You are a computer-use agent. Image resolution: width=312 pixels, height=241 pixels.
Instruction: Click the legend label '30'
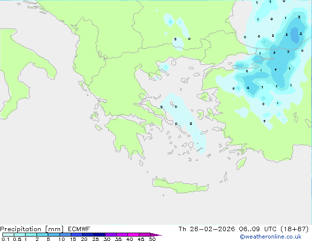pos(107,239)
